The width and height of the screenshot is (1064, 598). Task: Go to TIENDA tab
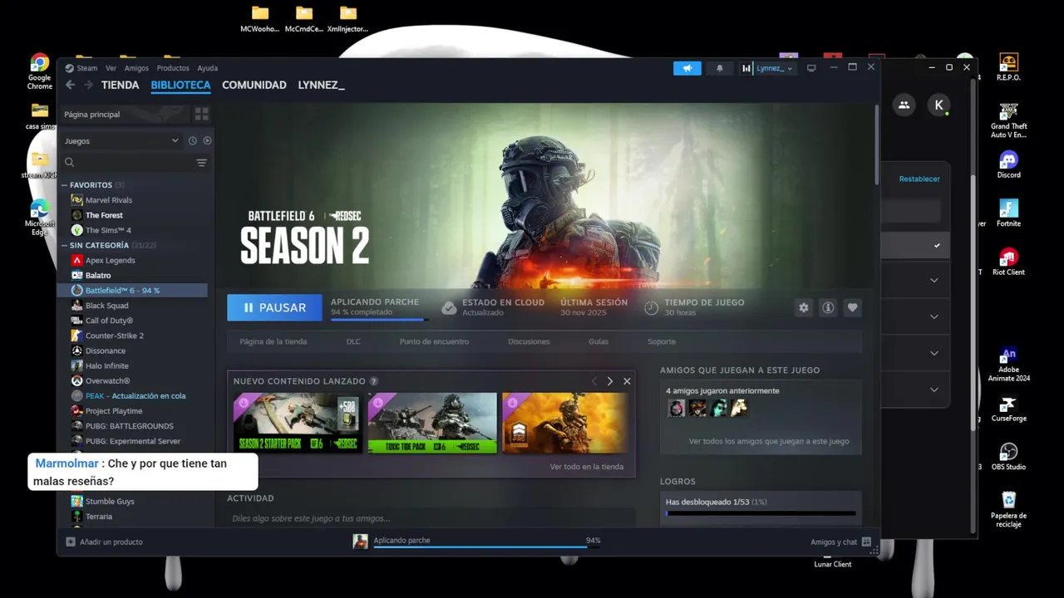[121, 85]
